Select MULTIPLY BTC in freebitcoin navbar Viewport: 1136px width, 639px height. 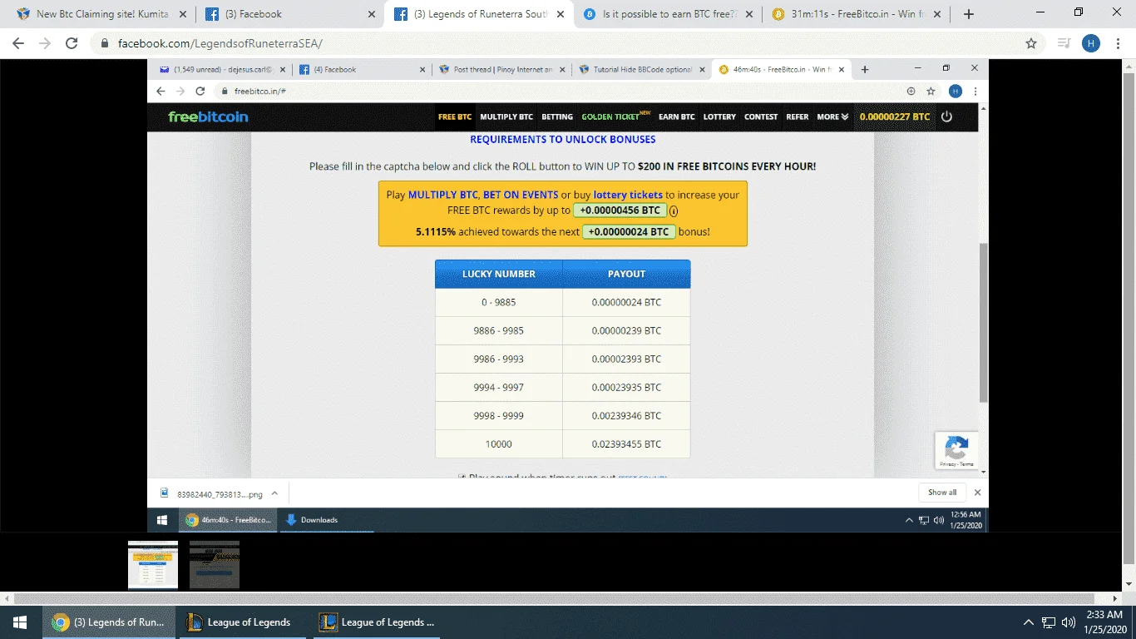506,116
